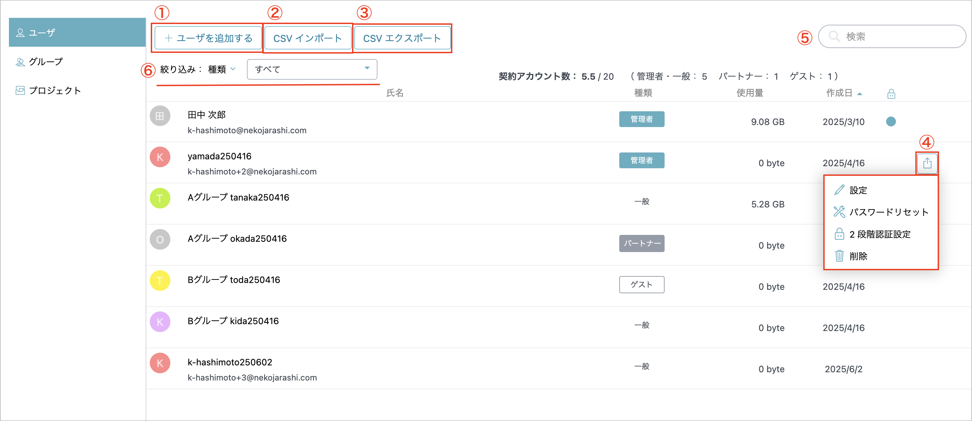Open the グループ section in the sidebar
The width and height of the screenshot is (972, 421).
pyautogui.click(x=39, y=61)
